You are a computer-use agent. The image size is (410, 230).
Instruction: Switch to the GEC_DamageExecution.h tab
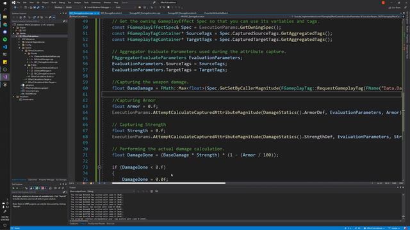pyautogui.click(x=111, y=13)
